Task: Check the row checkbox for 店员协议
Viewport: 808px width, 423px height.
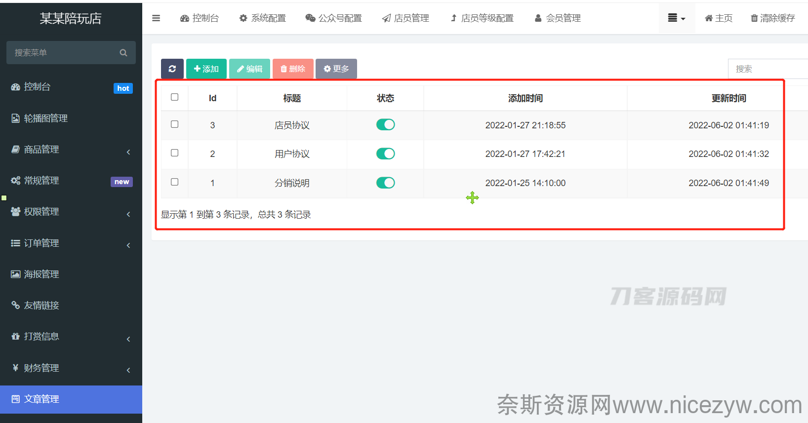Action: click(174, 124)
